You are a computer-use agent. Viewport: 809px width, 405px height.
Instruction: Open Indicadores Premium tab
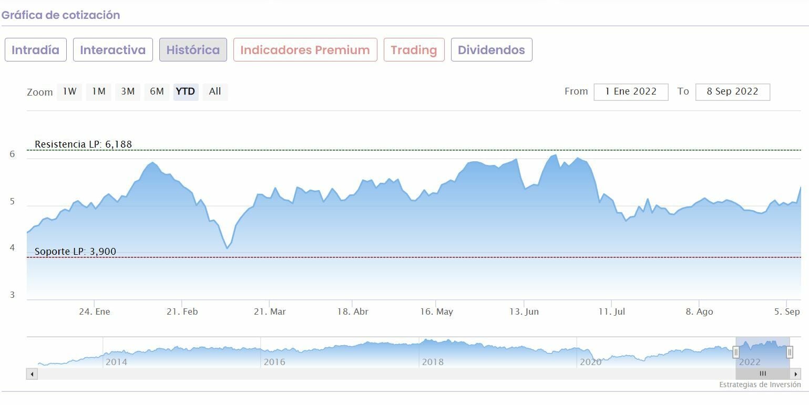click(x=305, y=50)
